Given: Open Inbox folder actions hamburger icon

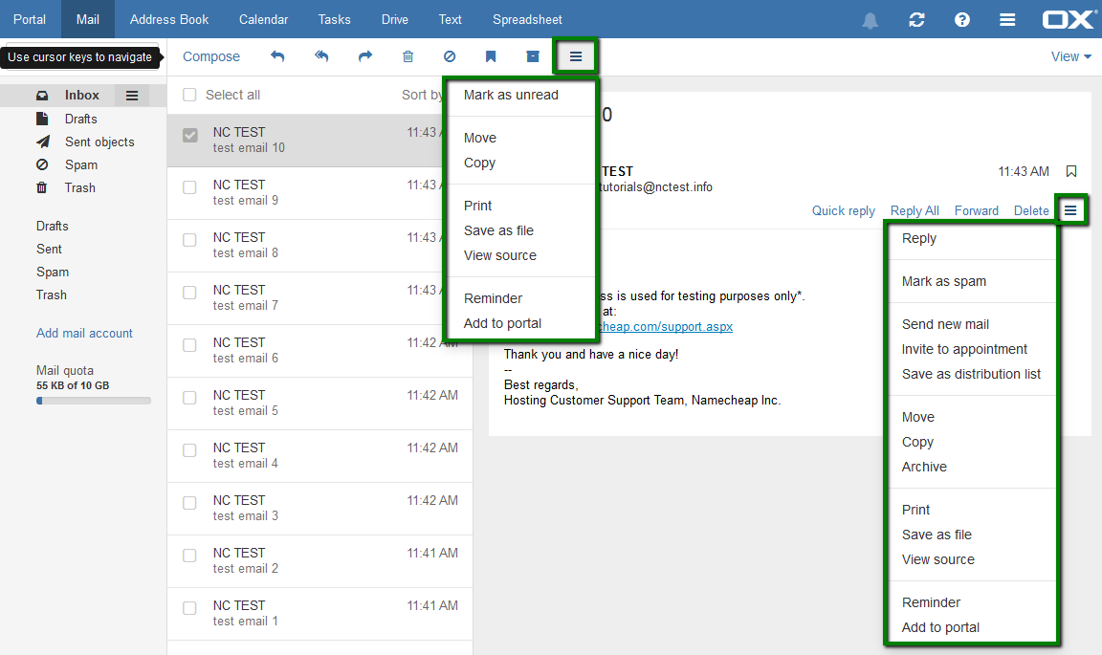Looking at the screenshot, I should click(x=132, y=96).
